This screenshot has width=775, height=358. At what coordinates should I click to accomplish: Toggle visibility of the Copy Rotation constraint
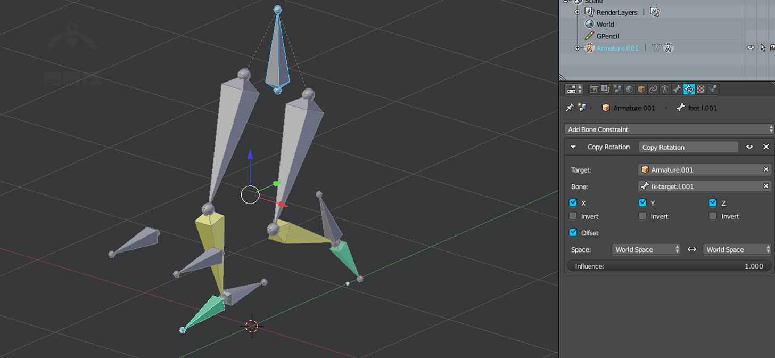pyautogui.click(x=751, y=147)
